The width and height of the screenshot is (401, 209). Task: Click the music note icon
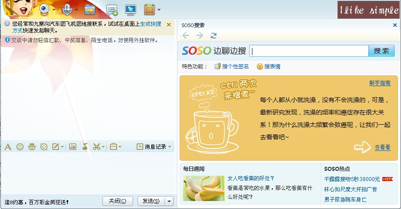pyautogui.click(x=85, y=147)
